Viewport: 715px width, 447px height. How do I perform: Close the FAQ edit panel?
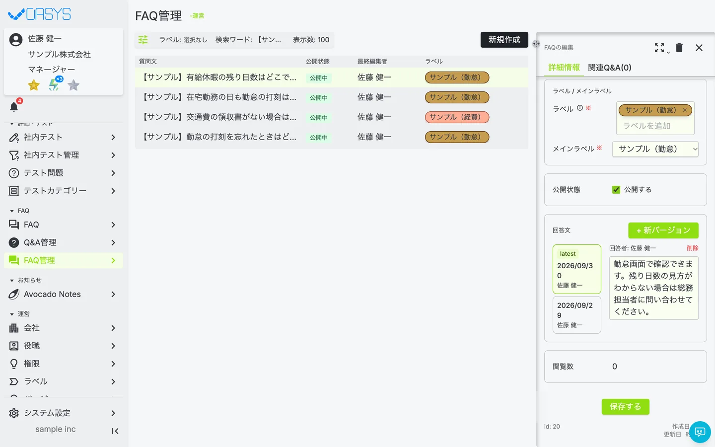point(699,48)
